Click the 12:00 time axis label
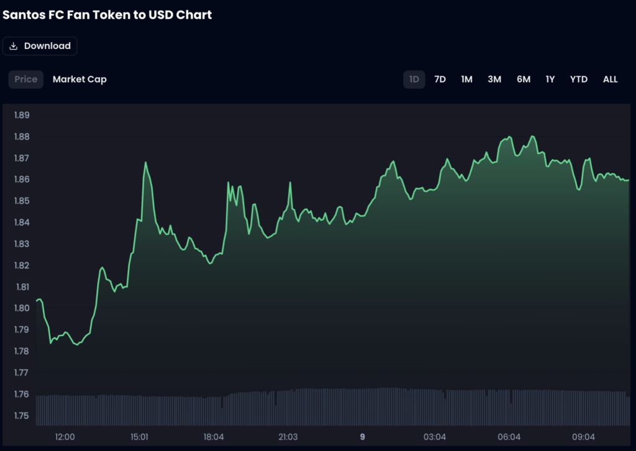Viewport: 636px width, 451px height. point(65,437)
